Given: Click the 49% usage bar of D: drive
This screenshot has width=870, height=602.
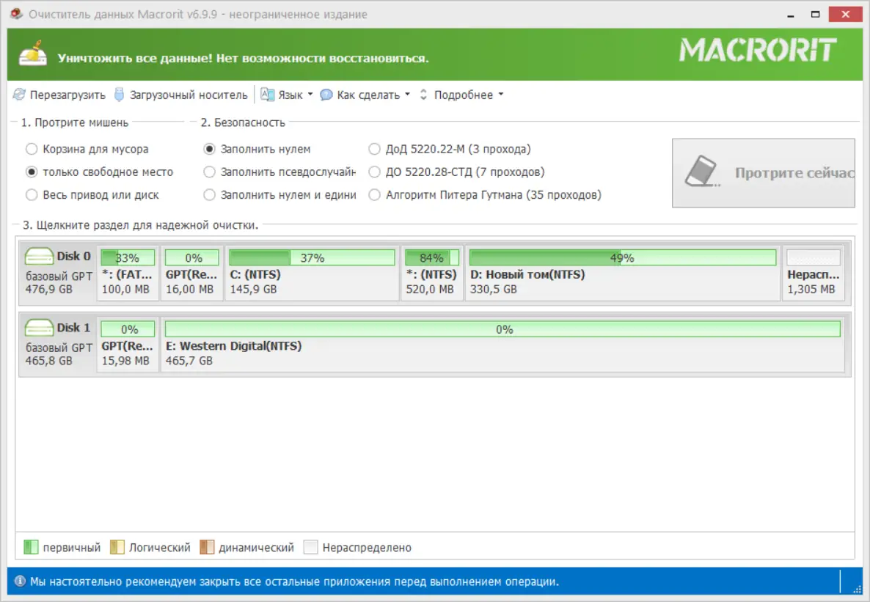Looking at the screenshot, I should (623, 257).
